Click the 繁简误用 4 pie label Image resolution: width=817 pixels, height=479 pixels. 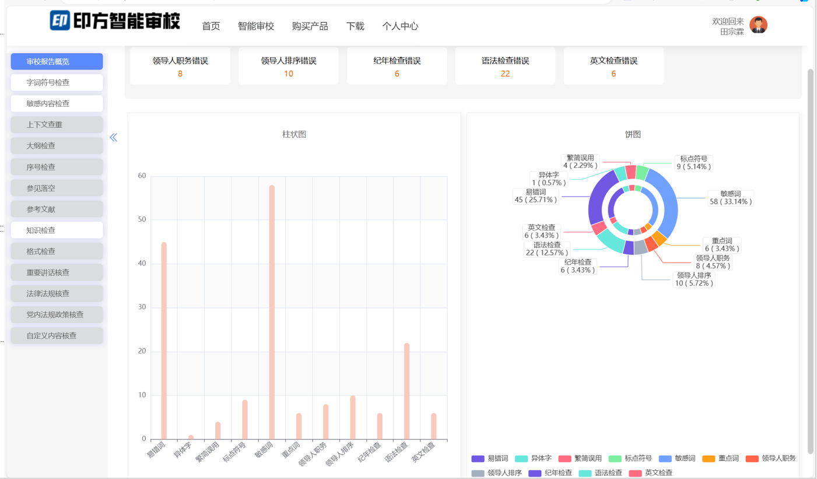tap(580, 162)
